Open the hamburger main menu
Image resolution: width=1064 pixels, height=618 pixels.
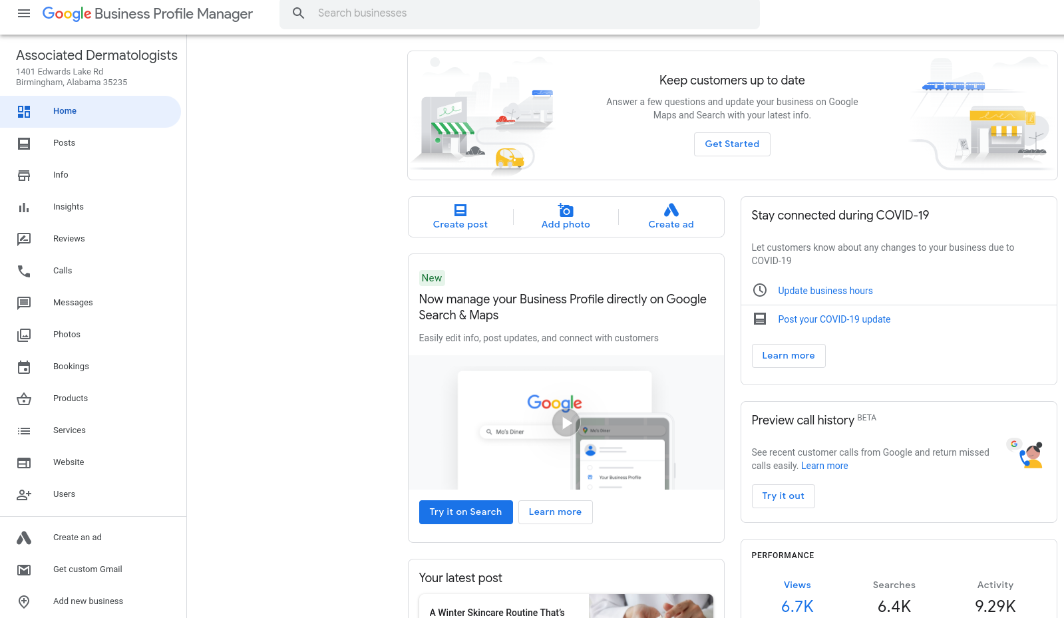coord(24,13)
